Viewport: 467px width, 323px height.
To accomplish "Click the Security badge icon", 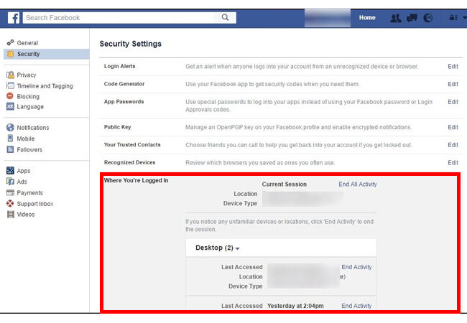I will 11,54.
